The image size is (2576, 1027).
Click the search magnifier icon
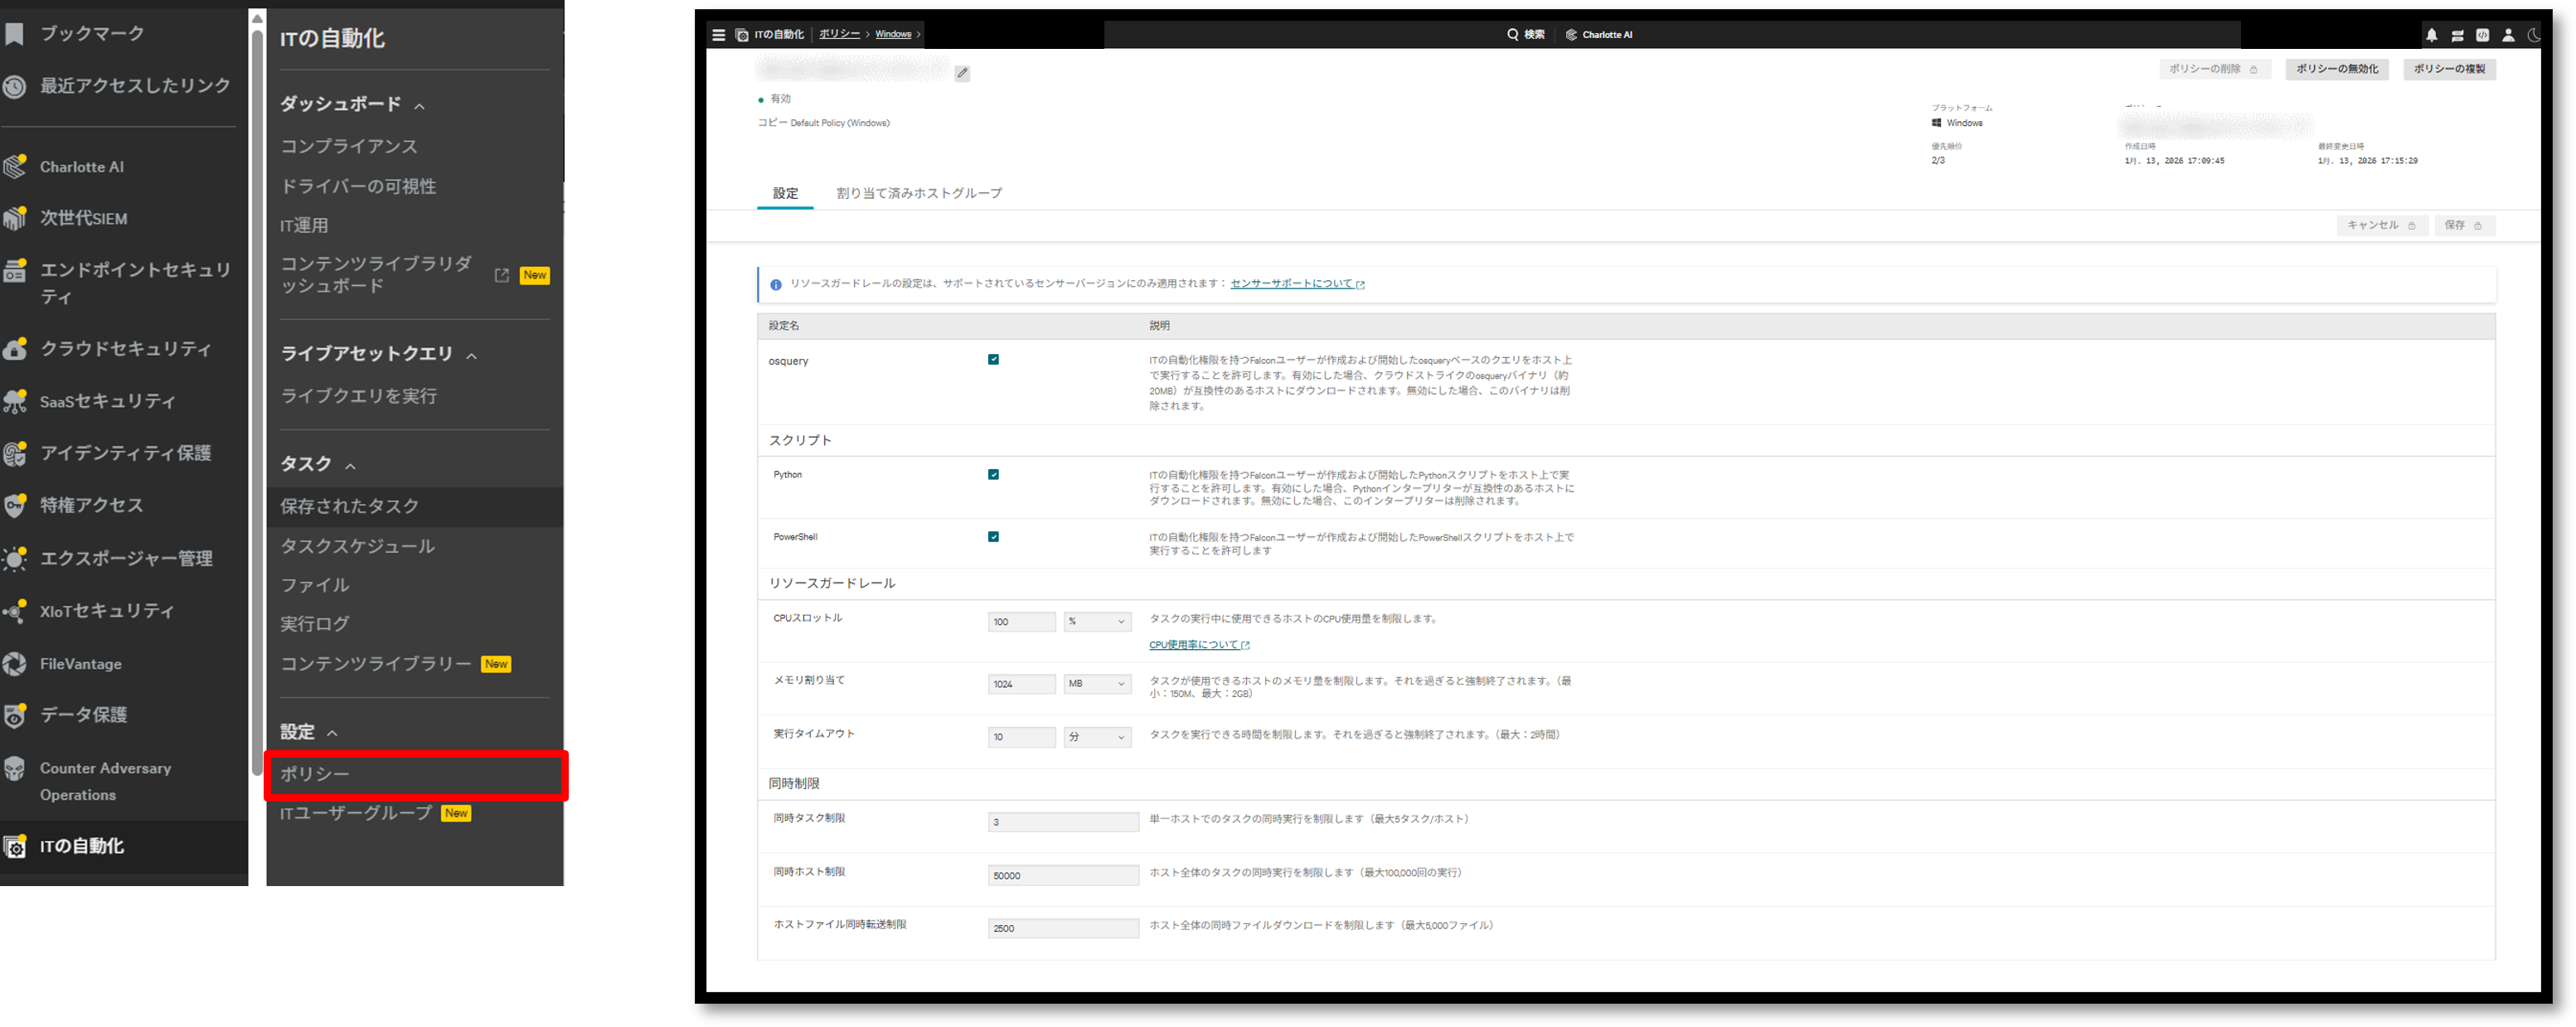pos(1512,35)
